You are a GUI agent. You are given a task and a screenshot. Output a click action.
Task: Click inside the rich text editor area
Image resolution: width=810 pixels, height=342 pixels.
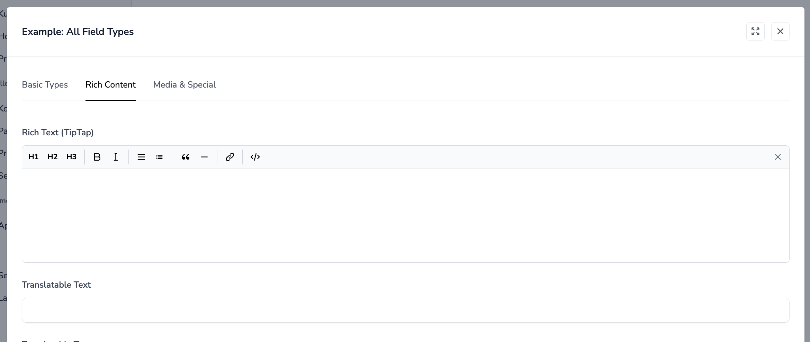pos(405,215)
